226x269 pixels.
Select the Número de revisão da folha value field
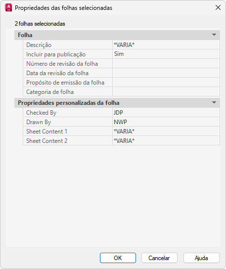(166, 63)
